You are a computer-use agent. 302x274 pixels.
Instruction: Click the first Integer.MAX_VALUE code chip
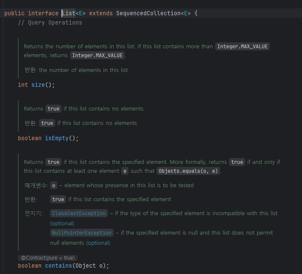click(242, 47)
